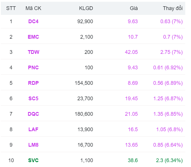Click the SC5 stock code

[33, 99]
